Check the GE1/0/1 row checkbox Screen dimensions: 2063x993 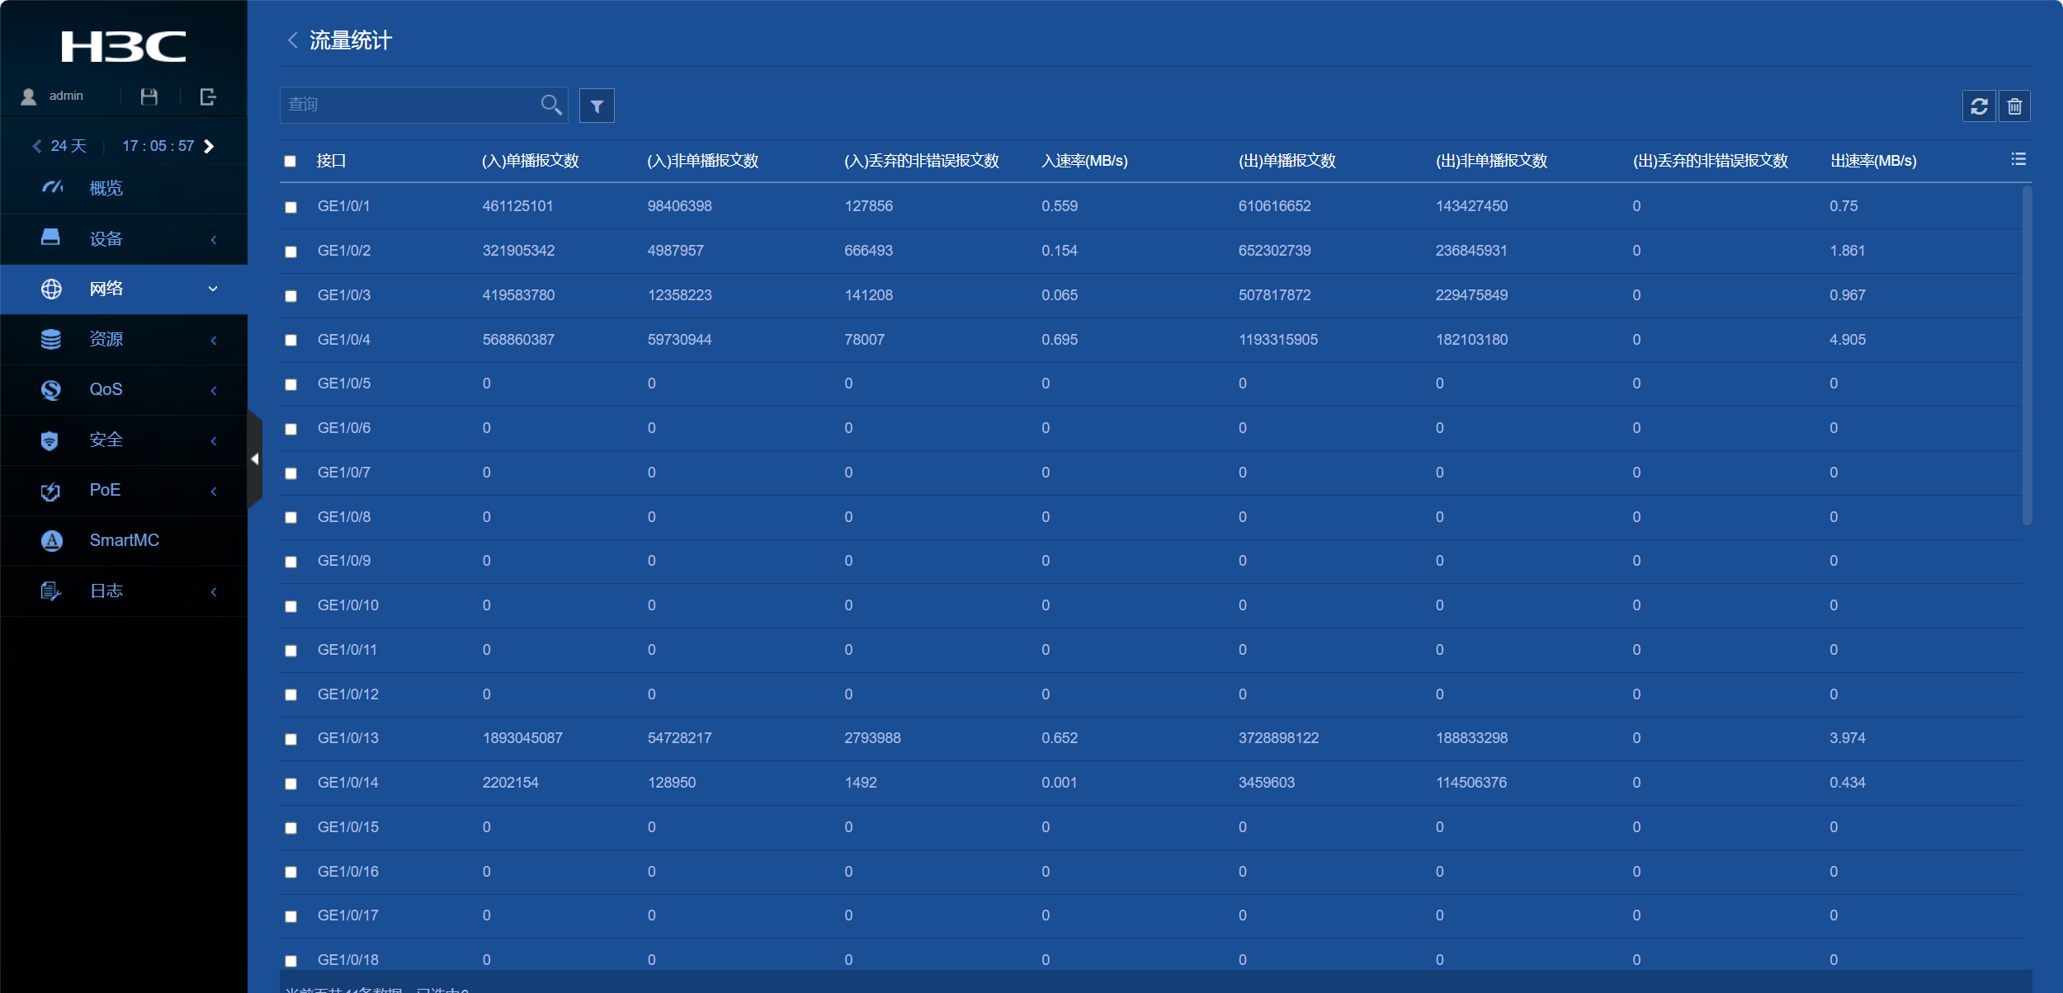click(x=290, y=207)
